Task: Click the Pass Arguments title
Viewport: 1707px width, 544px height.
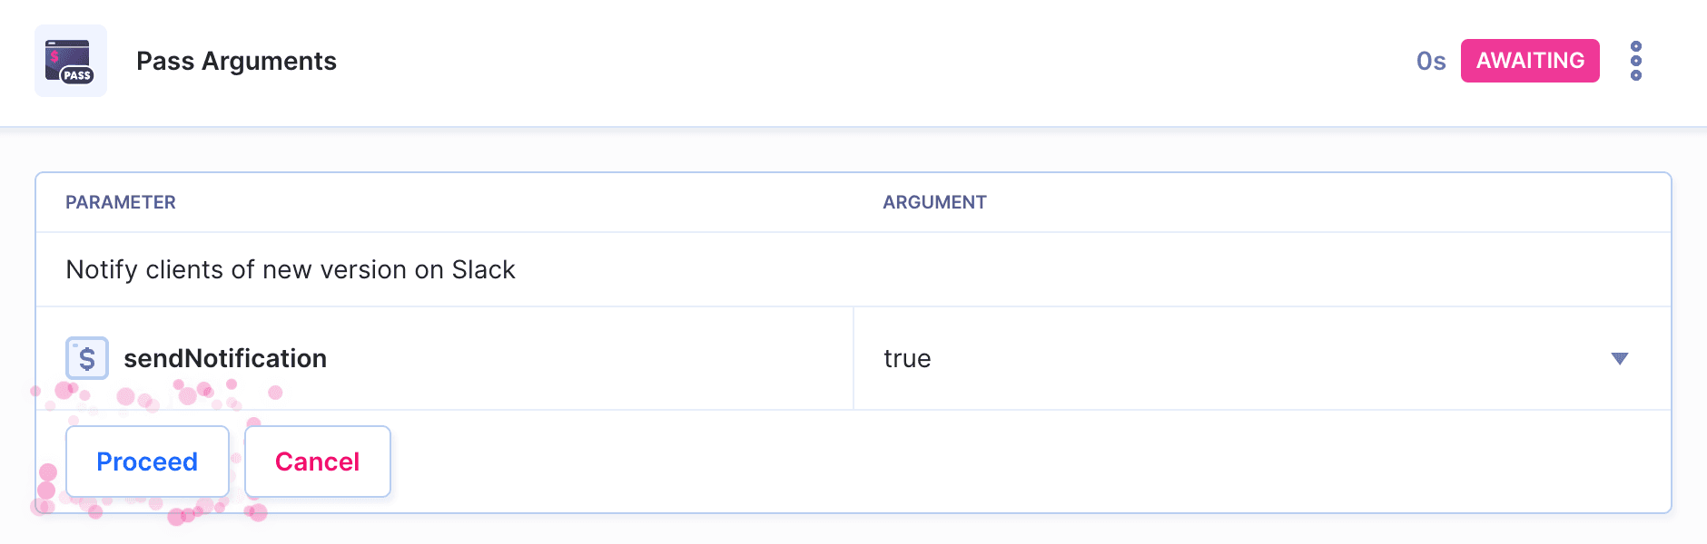Action: 236,61
